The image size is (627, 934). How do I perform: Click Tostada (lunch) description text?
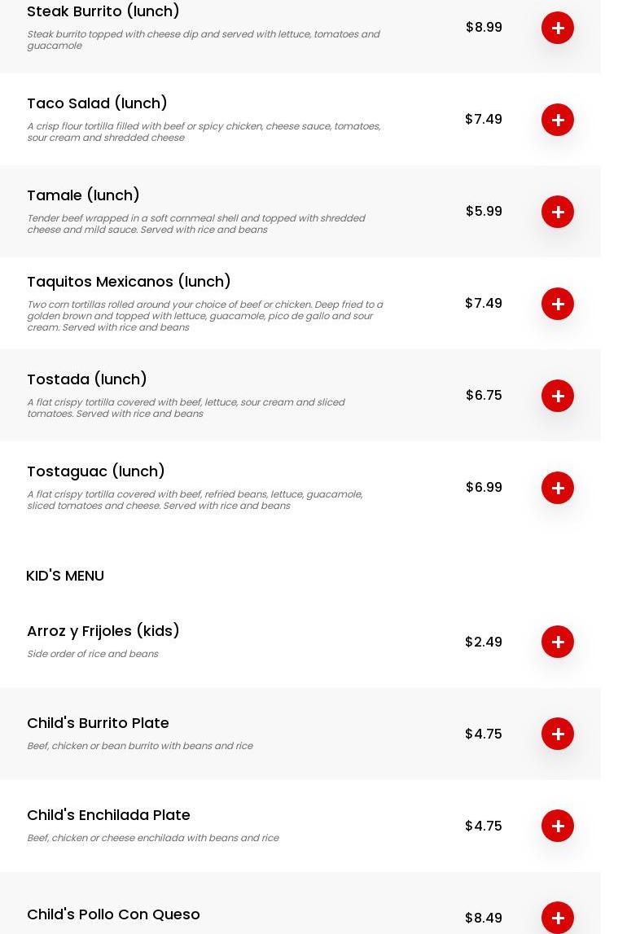tap(186, 408)
